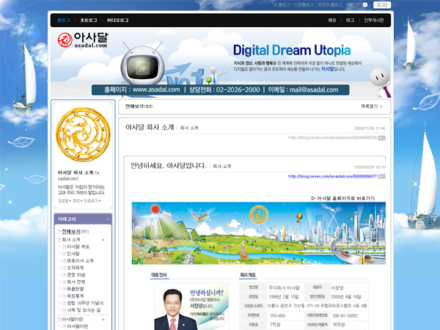The image size is (440, 330).
Task: Select the 아사달이란 parent category
Action: 73,319
